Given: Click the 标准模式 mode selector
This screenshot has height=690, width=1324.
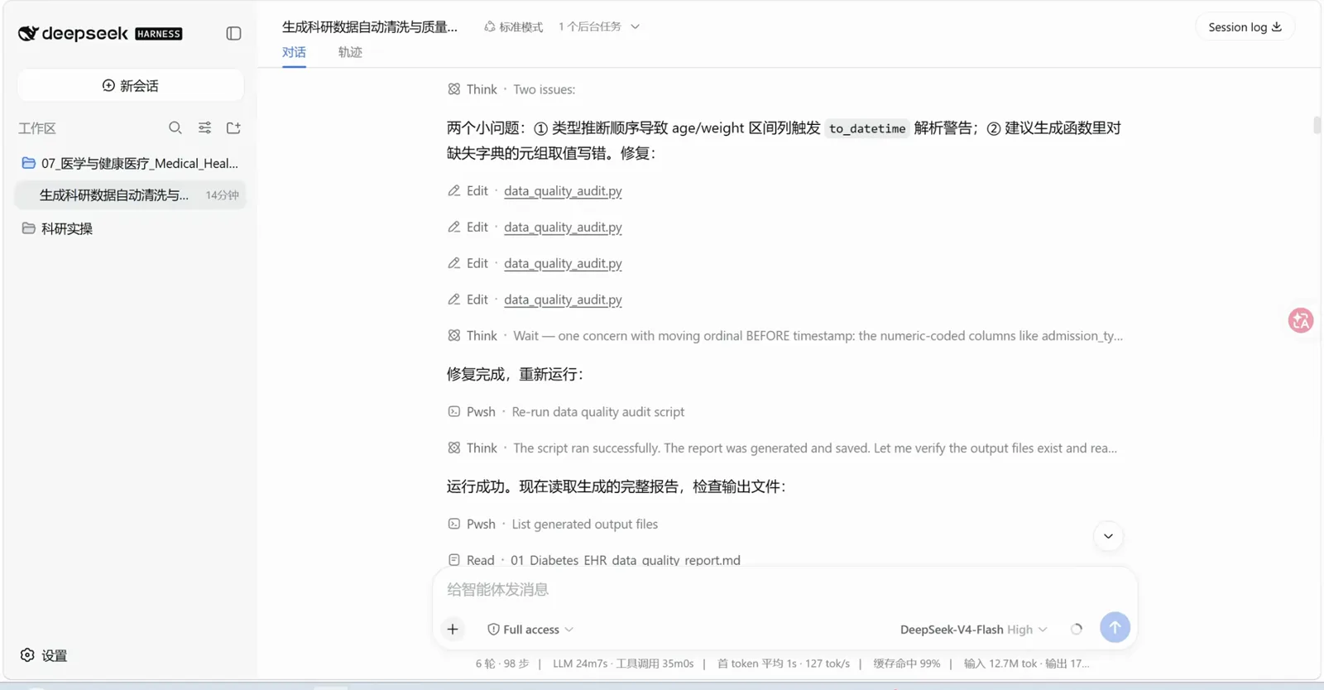Looking at the screenshot, I should point(514,26).
